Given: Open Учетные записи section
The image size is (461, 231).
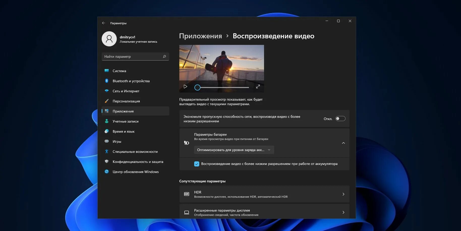Looking at the screenshot, I should click(135, 121).
